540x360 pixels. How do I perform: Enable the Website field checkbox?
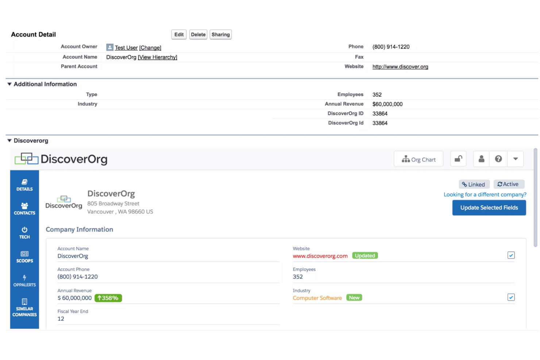(511, 255)
